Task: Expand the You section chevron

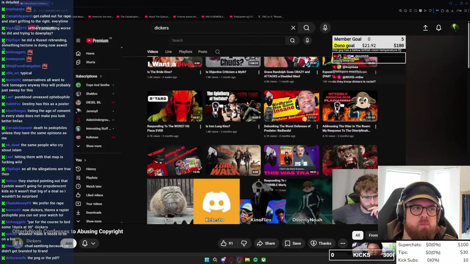Action: click(85, 160)
